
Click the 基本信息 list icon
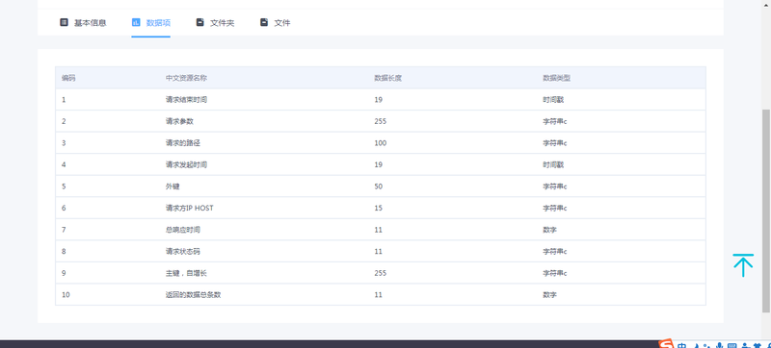[64, 22]
